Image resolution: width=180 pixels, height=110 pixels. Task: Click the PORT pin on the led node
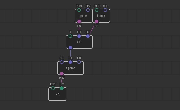point(53,88)
